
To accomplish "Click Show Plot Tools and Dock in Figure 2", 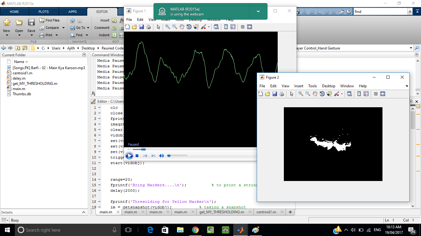I will 383,94.
